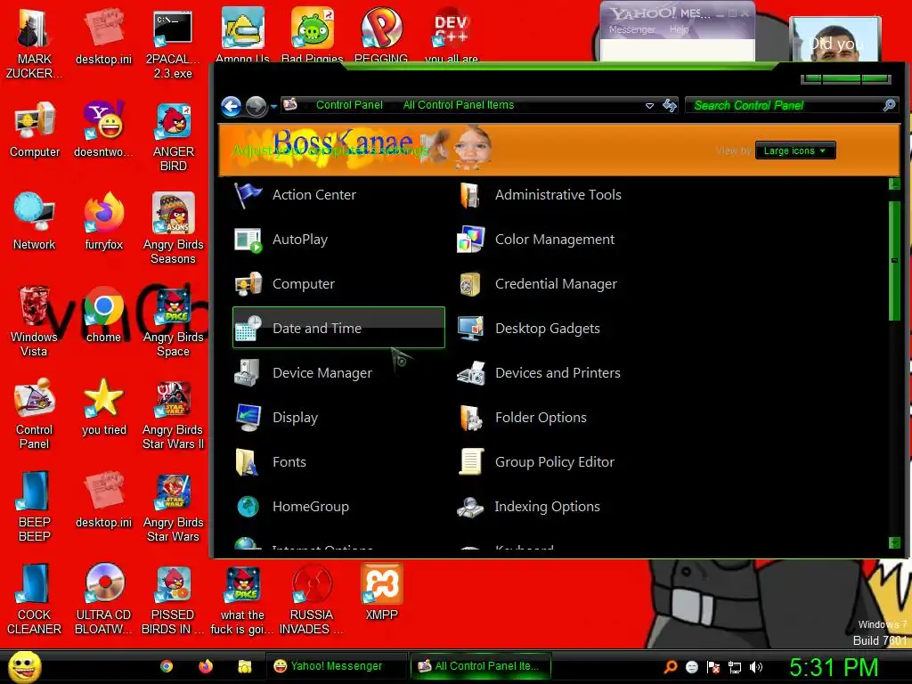Screen dimensions: 912x684
Task: Click Yahoo smiley icon in tray
Action: pos(692,667)
